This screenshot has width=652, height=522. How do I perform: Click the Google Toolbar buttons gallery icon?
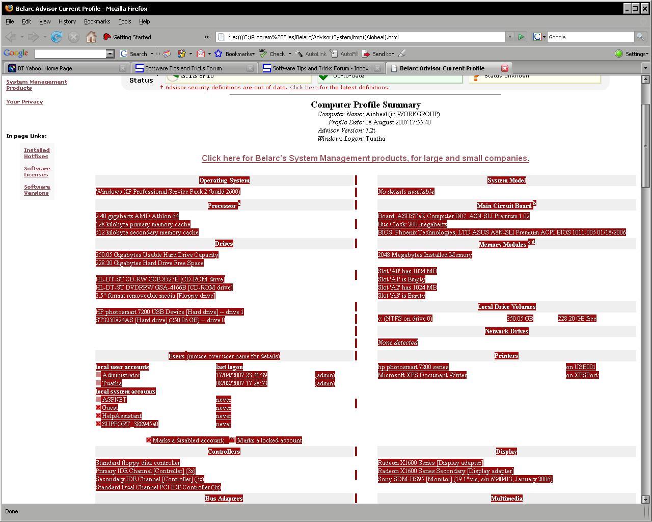[x=181, y=54]
